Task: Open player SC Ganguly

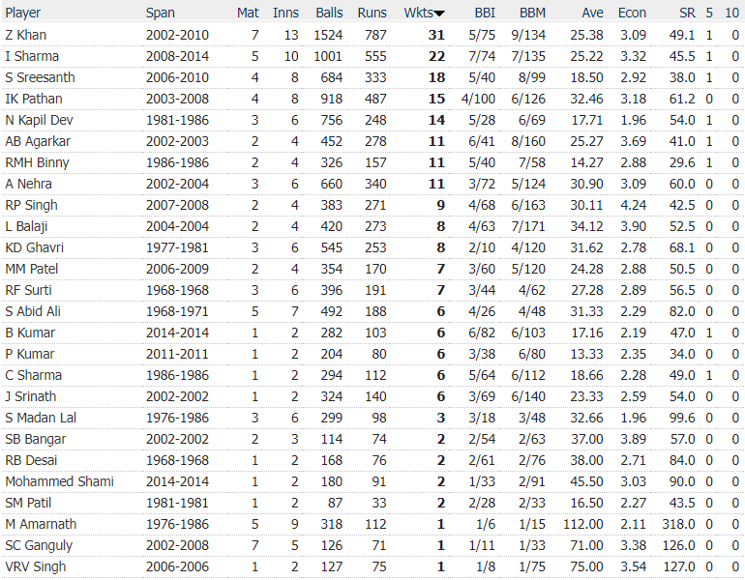Action: [x=39, y=545]
